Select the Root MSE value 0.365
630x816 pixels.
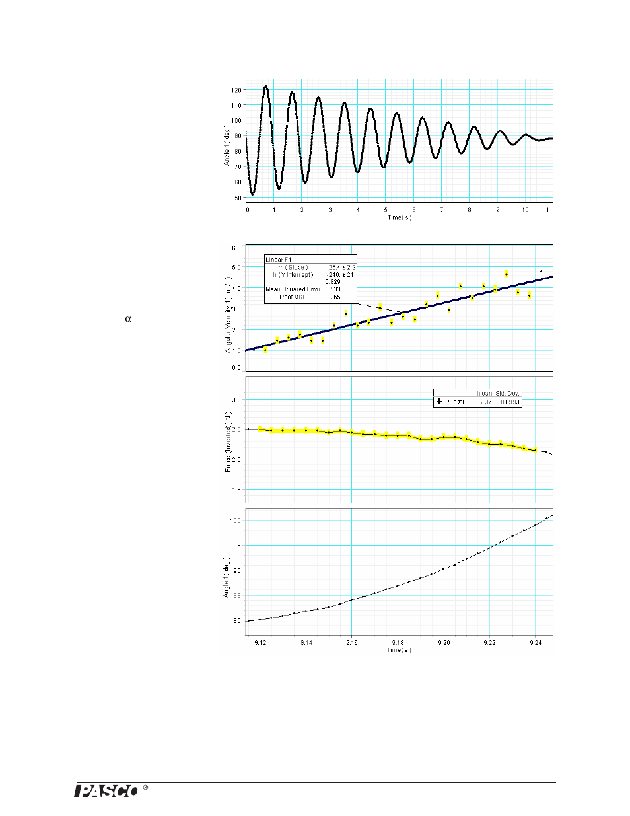tap(333, 297)
